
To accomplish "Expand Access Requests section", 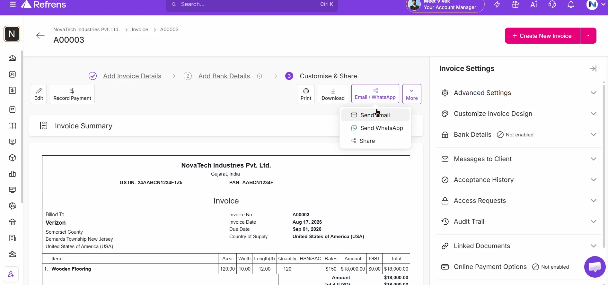I will (519, 201).
